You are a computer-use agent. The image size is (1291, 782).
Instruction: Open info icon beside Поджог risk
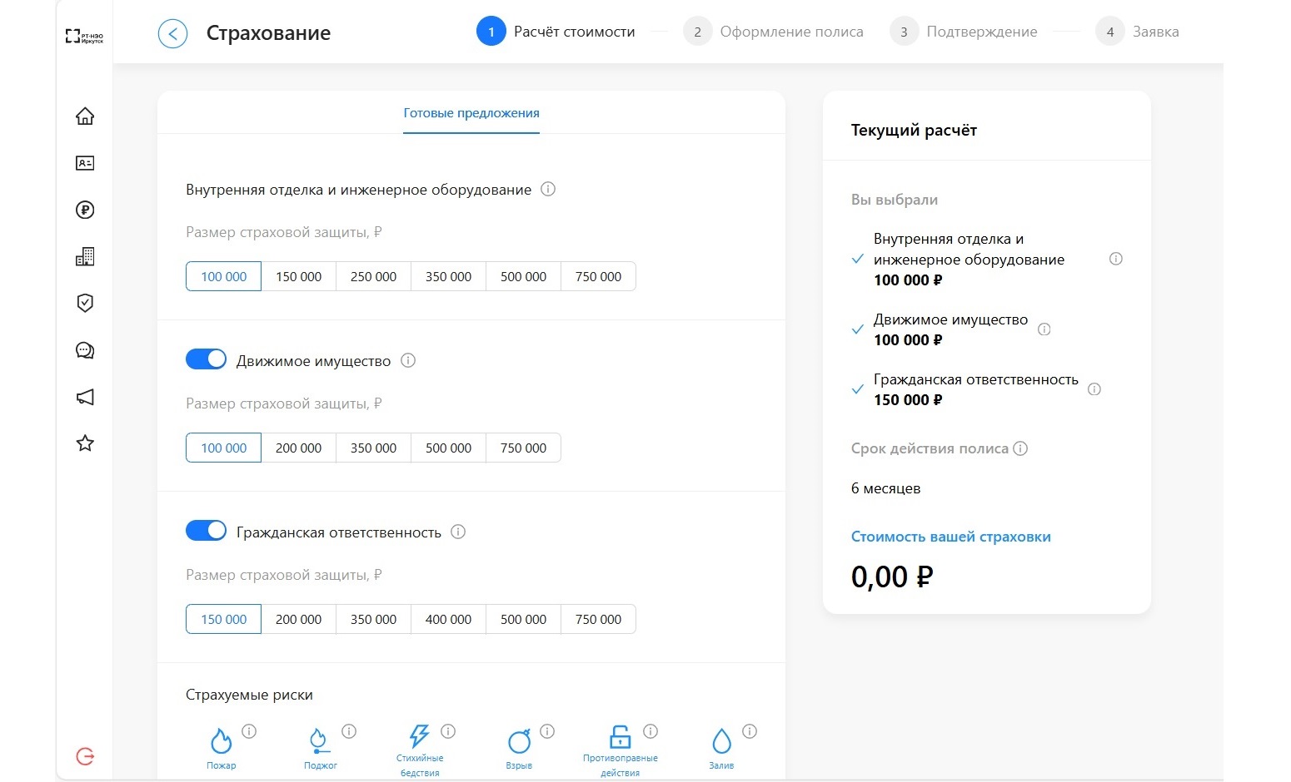(349, 731)
